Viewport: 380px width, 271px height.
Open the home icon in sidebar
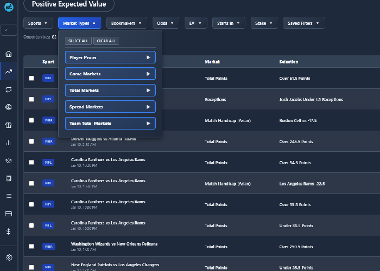(x=9, y=54)
